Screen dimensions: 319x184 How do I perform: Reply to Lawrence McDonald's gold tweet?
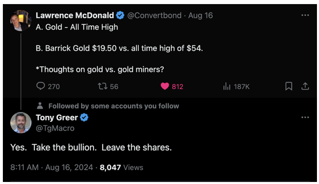tap(41, 86)
